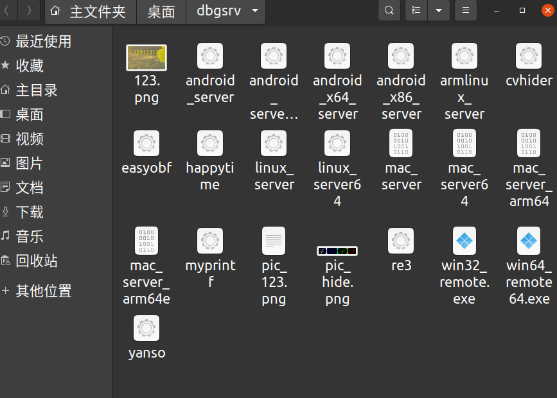Select the cvhider executable icon

coord(529,56)
